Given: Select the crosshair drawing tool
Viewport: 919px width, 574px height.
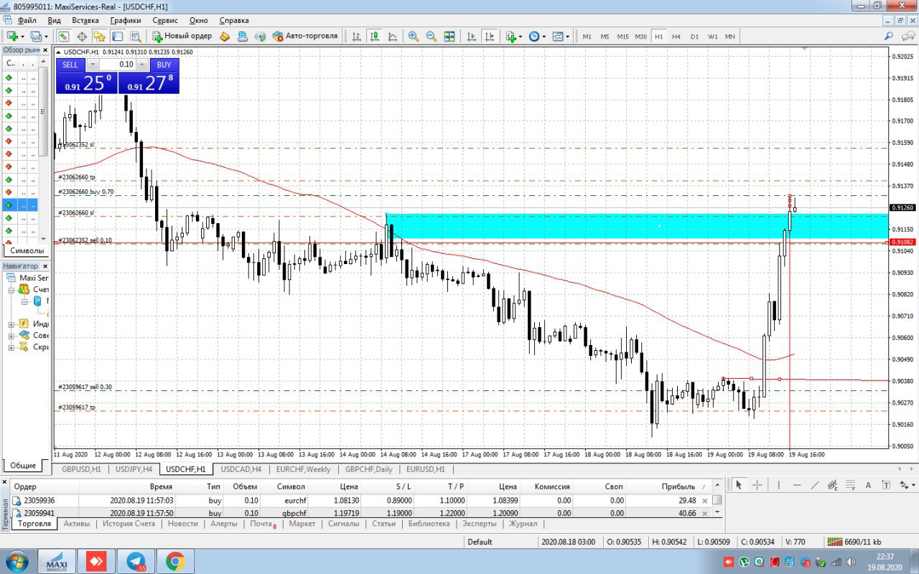Looking at the screenshot, I should tap(757, 485).
